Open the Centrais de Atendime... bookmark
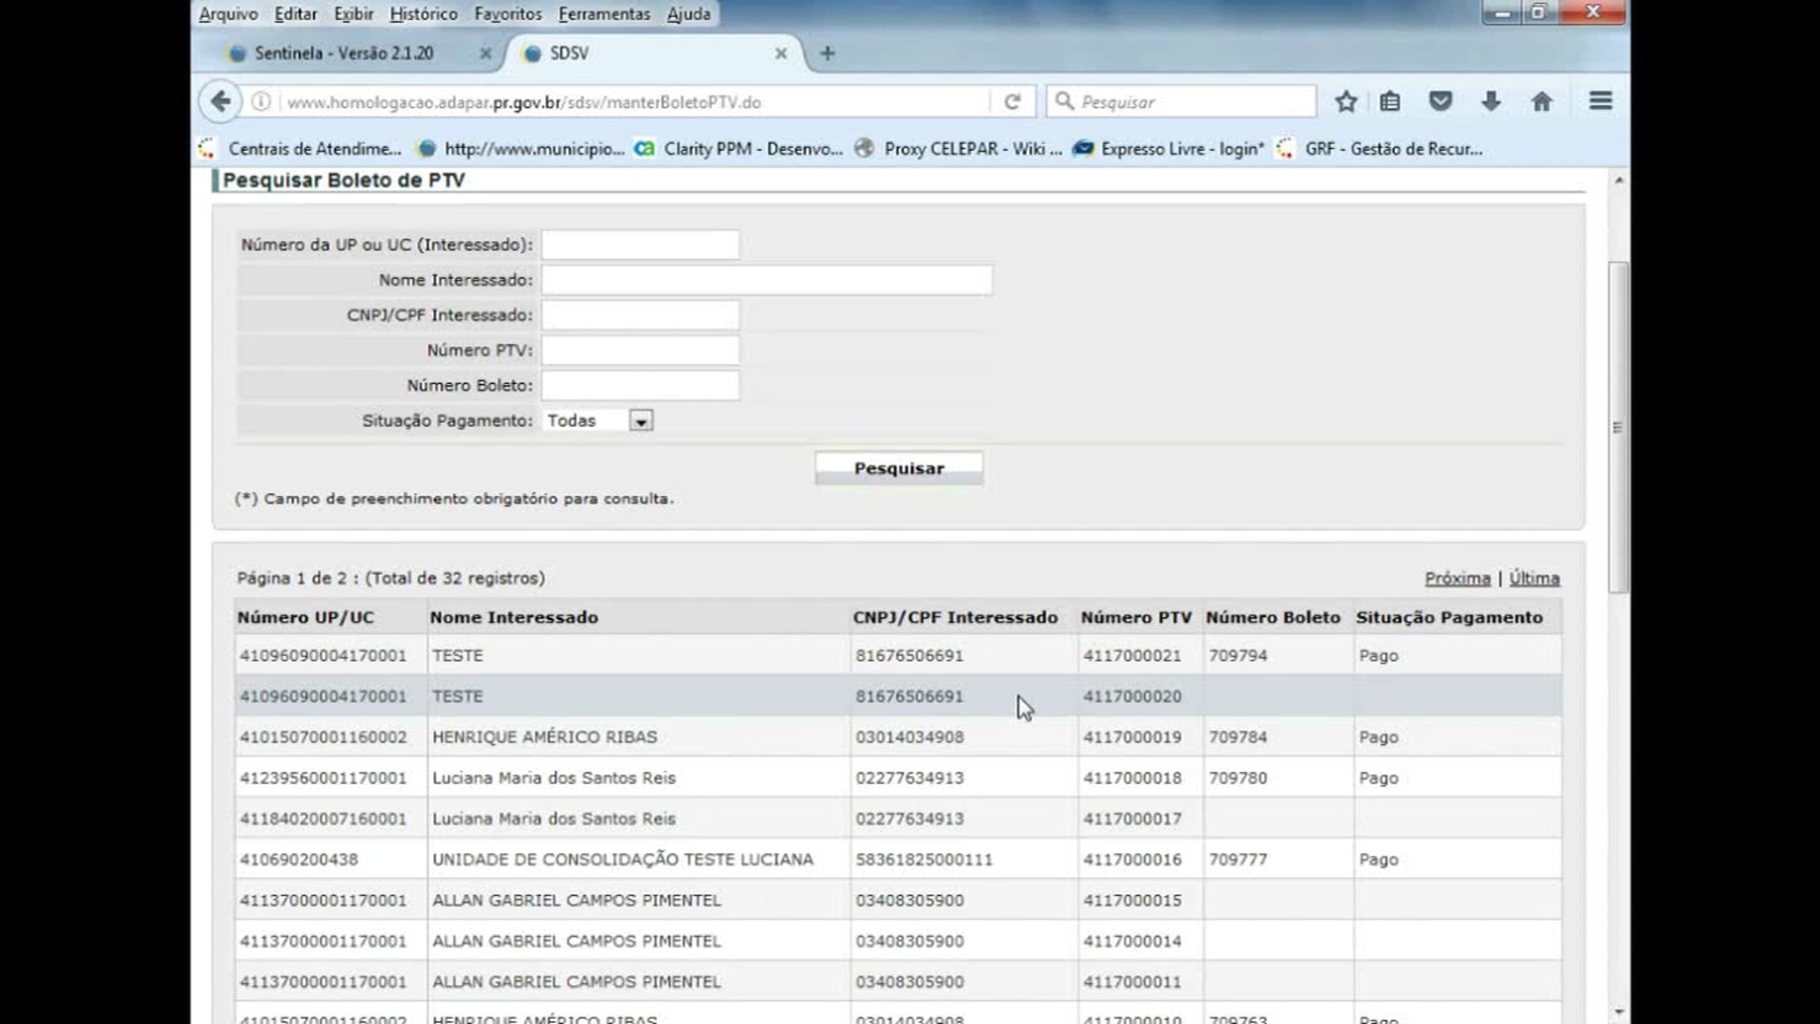 [300, 149]
